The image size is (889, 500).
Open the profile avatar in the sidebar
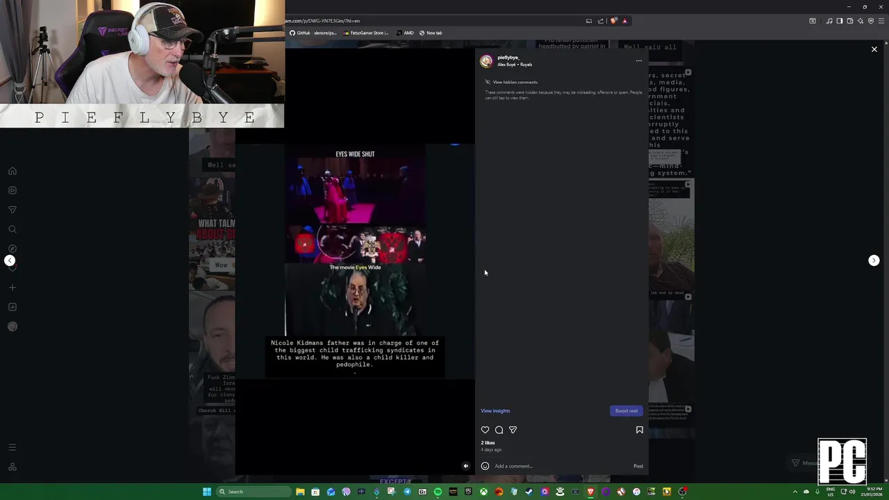tap(13, 326)
